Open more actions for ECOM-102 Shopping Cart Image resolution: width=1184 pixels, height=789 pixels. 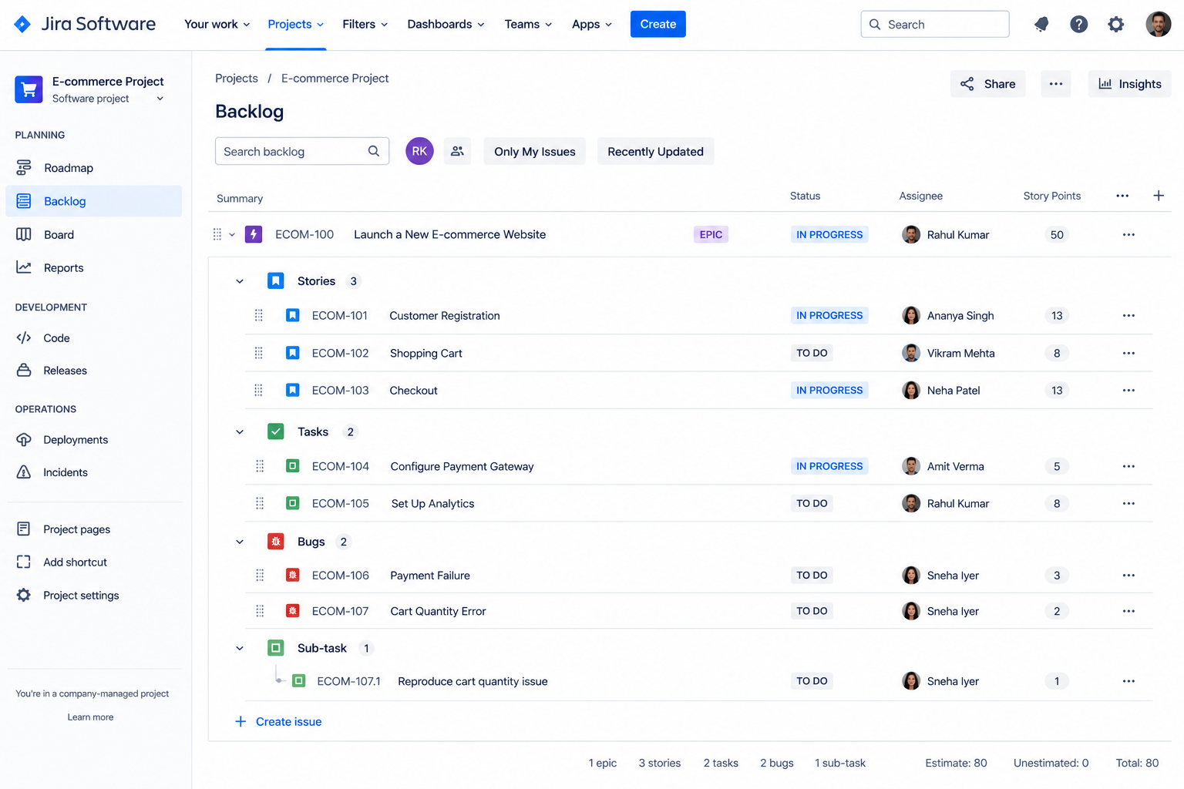click(1128, 353)
